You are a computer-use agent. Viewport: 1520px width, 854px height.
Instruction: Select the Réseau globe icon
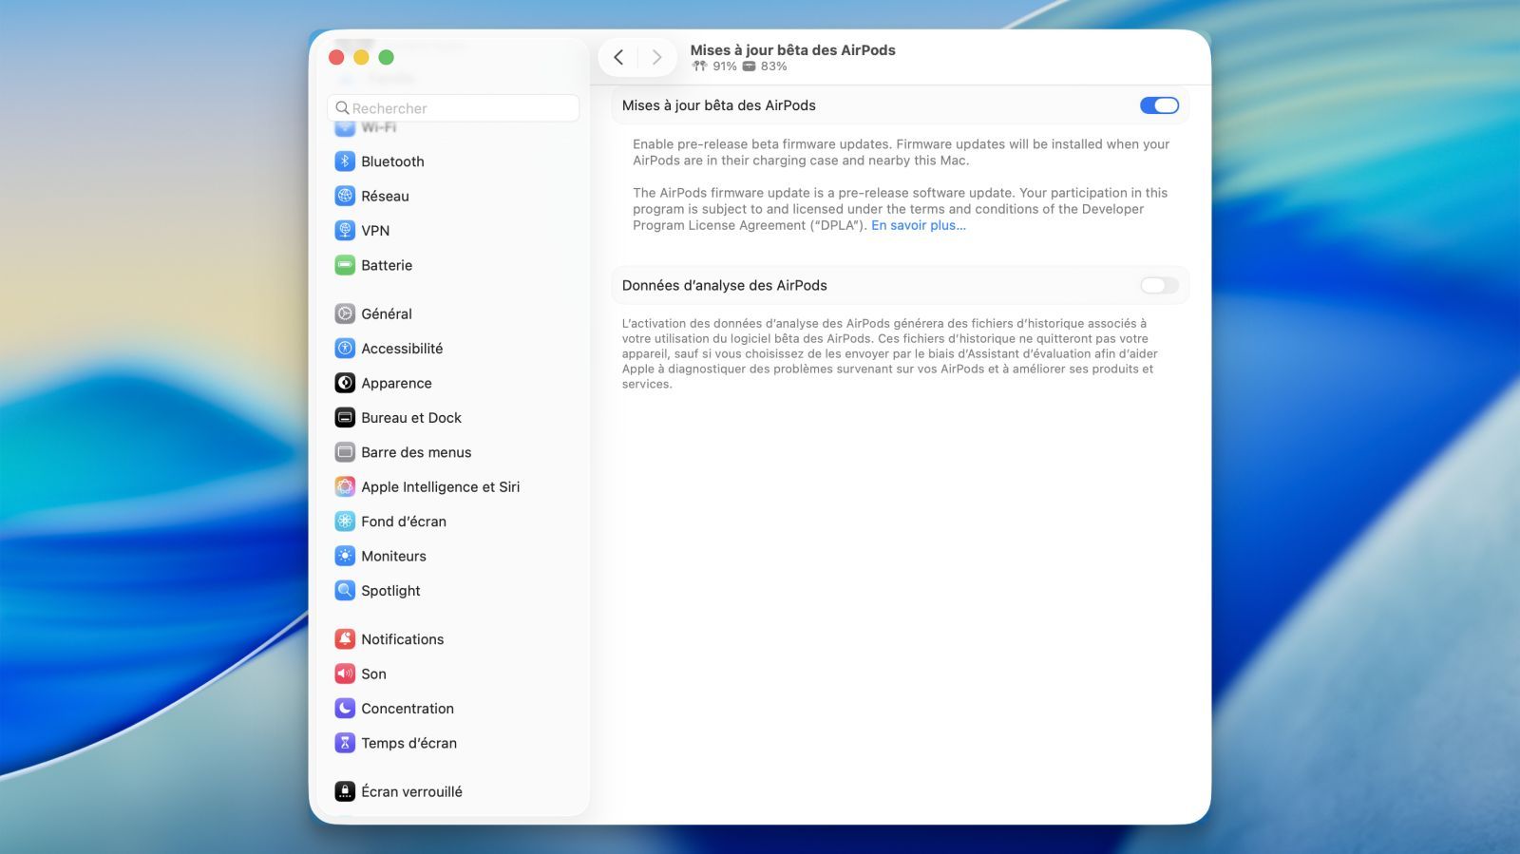click(x=345, y=196)
